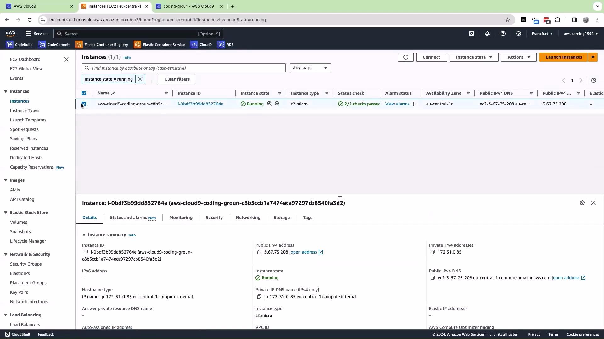
Task: Open Security Groups in the sidebar
Action: (26, 264)
